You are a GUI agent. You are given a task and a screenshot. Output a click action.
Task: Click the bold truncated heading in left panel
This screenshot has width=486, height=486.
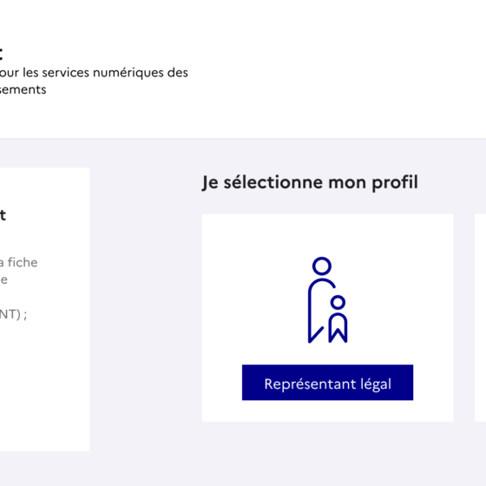coord(3,215)
